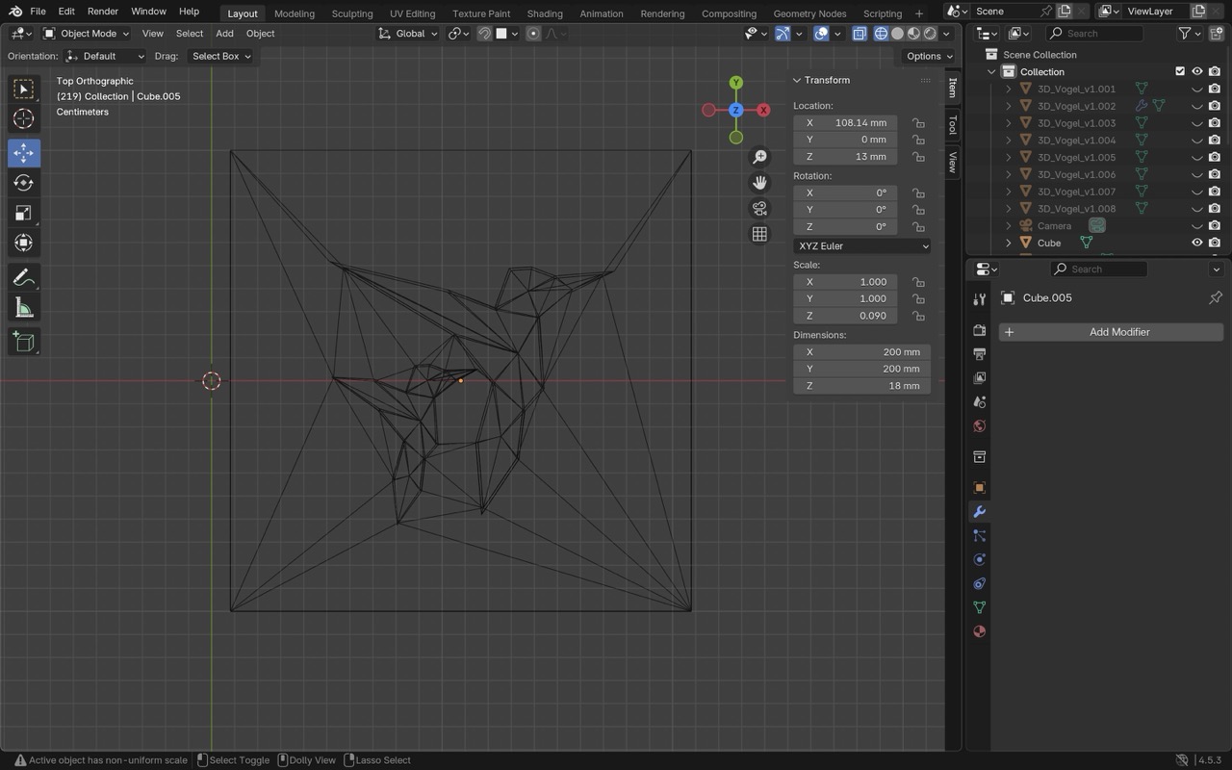Choose the Add Cube tool
1232x770 pixels.
23,342
